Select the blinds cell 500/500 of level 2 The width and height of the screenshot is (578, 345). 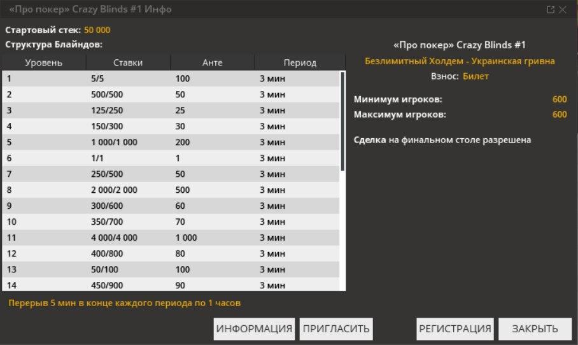pyautogui.click(x=107, y=95)
